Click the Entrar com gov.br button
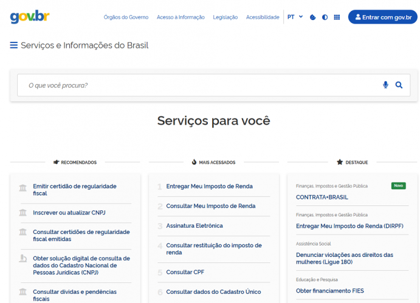Viewport: 420px width, 303px height. point(382,17)
